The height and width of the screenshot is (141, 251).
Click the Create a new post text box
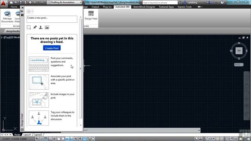point(52,19)
